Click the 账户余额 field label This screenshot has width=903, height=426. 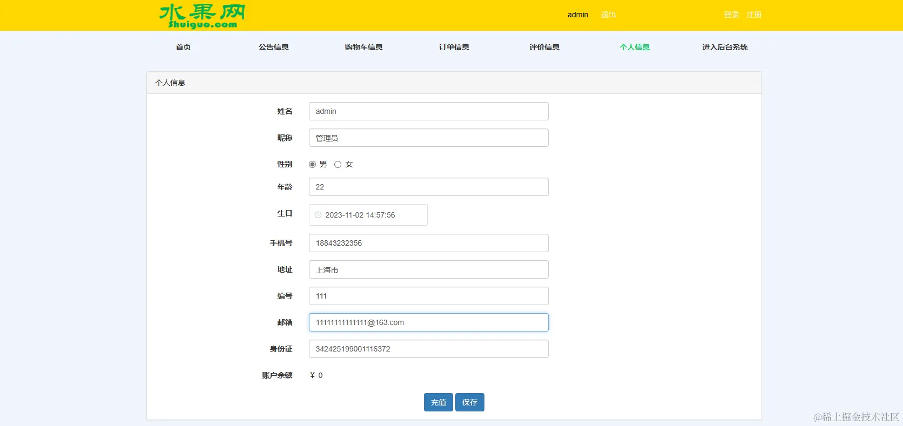(x=277, y=375)
